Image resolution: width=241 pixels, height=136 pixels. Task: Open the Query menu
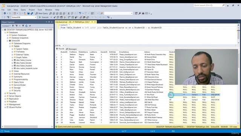click(23, 10)
